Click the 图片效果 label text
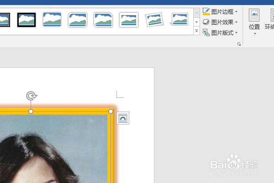This screenshot has width=274, height=183. [222, 22]
